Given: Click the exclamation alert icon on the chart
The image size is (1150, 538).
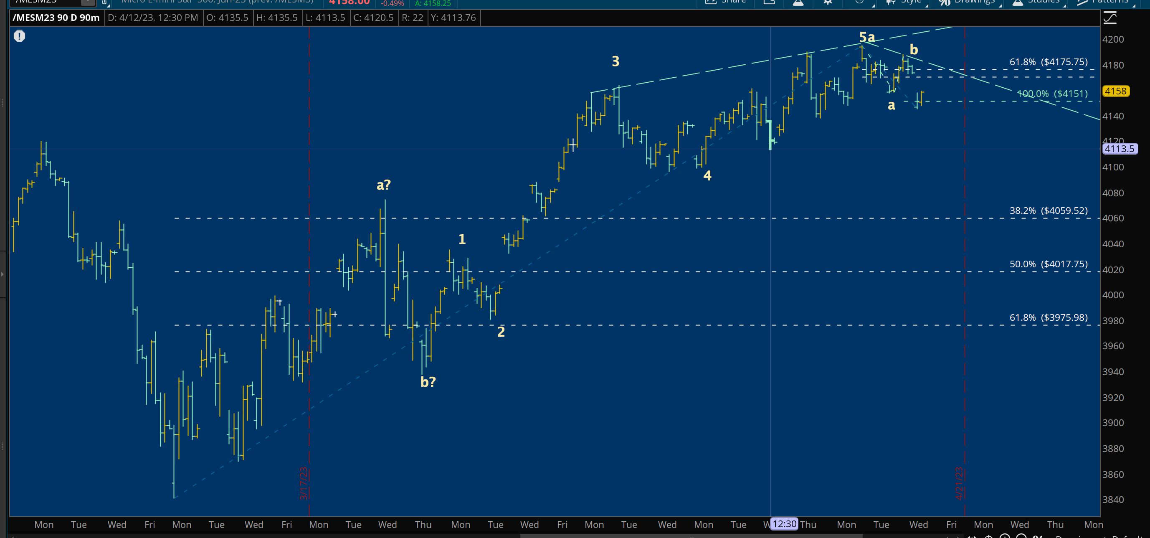Looking at the screenshot, I should pos(19,36).
